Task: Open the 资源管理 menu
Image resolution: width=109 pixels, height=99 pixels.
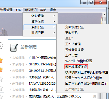Action: point(6,10)
